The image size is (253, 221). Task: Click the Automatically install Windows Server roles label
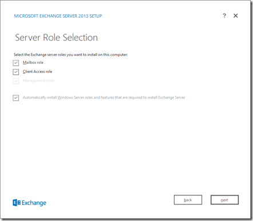click(x=104, y=98)
